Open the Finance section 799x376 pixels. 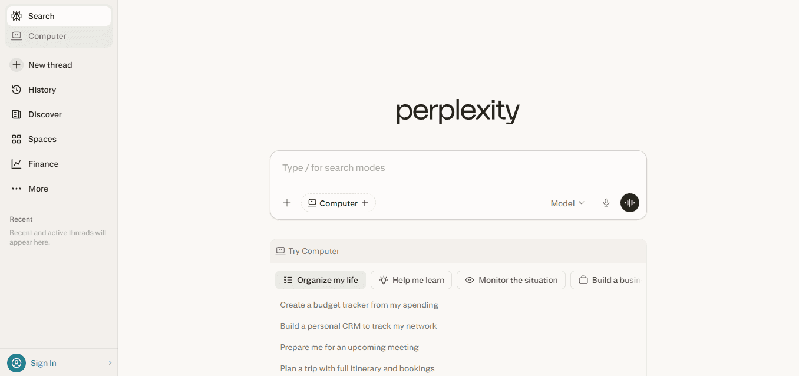click(x=43, y=163)
